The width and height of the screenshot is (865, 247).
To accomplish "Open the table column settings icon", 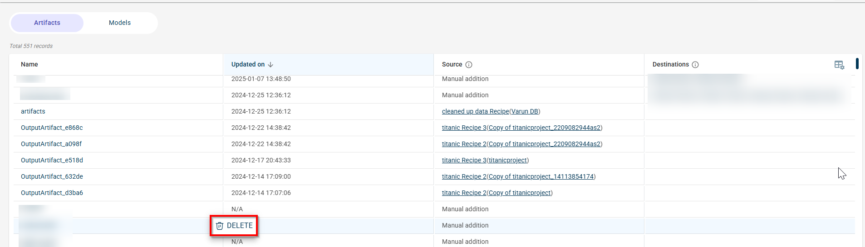I will pyautogui.click(x=839, y=65).
